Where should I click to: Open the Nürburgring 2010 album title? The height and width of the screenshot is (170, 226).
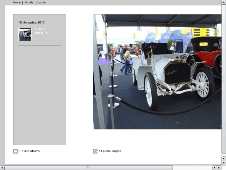[x=31, y=22]
